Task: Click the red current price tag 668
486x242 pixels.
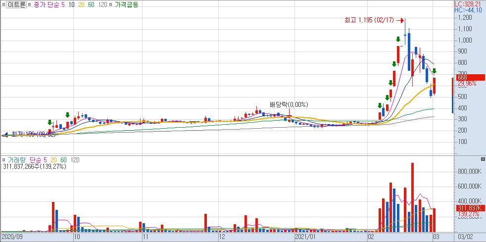Action: [471, 78]
